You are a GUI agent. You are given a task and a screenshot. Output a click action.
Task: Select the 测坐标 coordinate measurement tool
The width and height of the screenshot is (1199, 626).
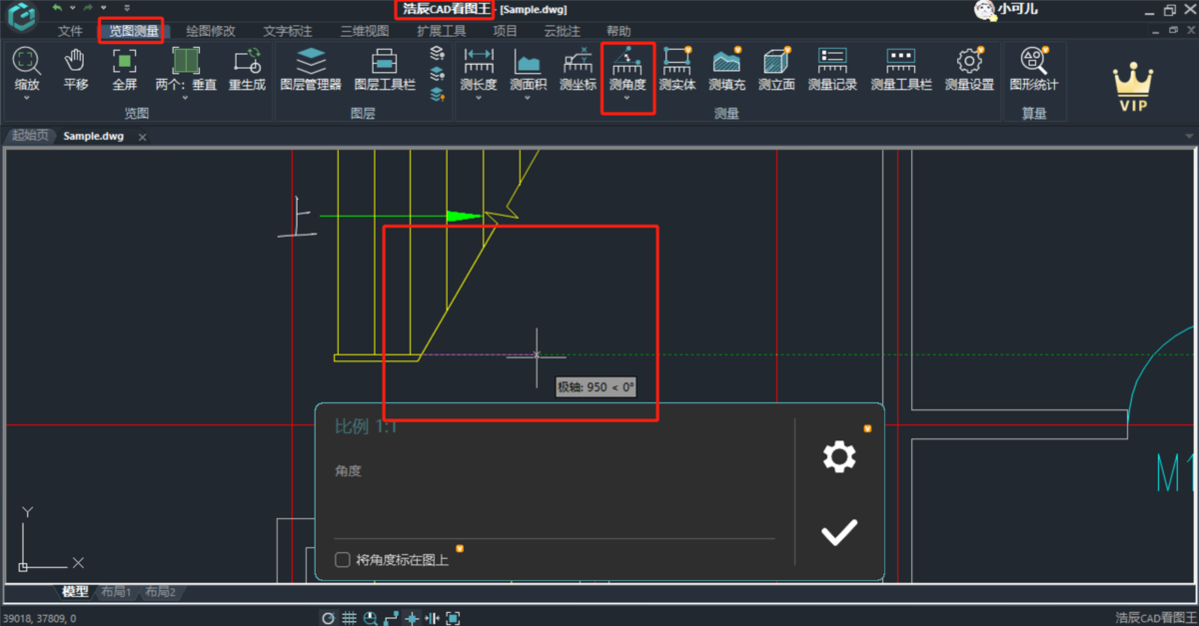(578, 68)
